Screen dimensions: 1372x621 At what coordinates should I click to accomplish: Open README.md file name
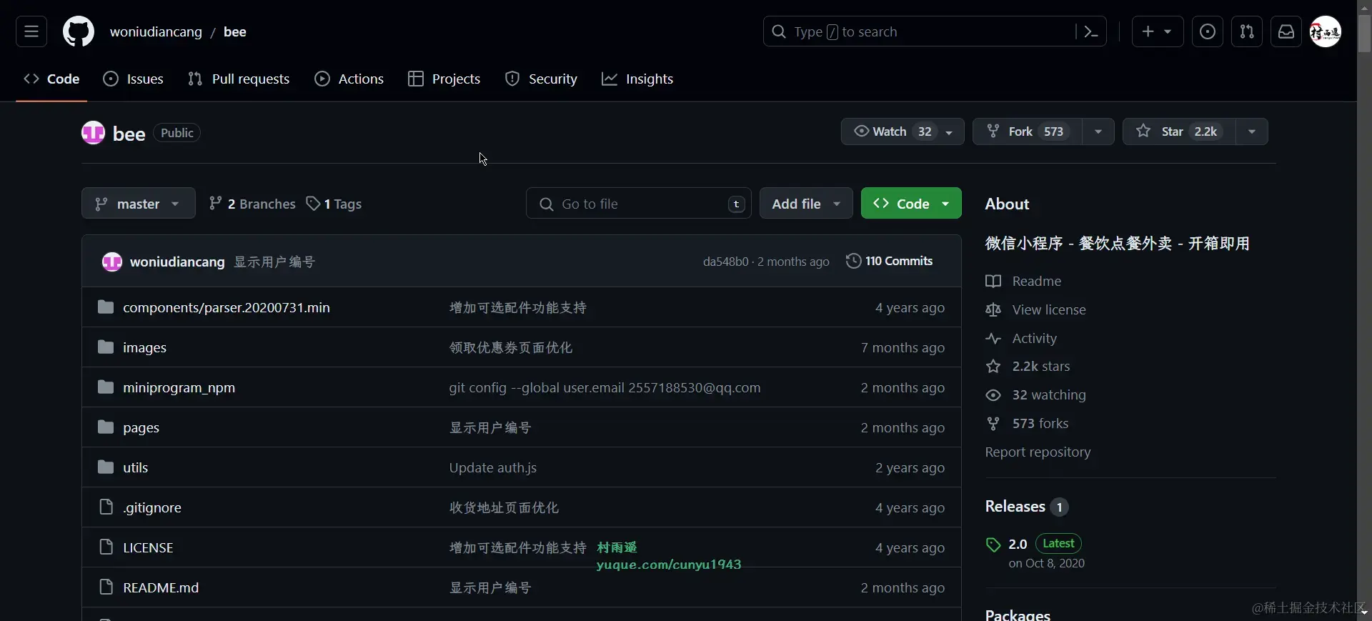[x=161, y=587]
